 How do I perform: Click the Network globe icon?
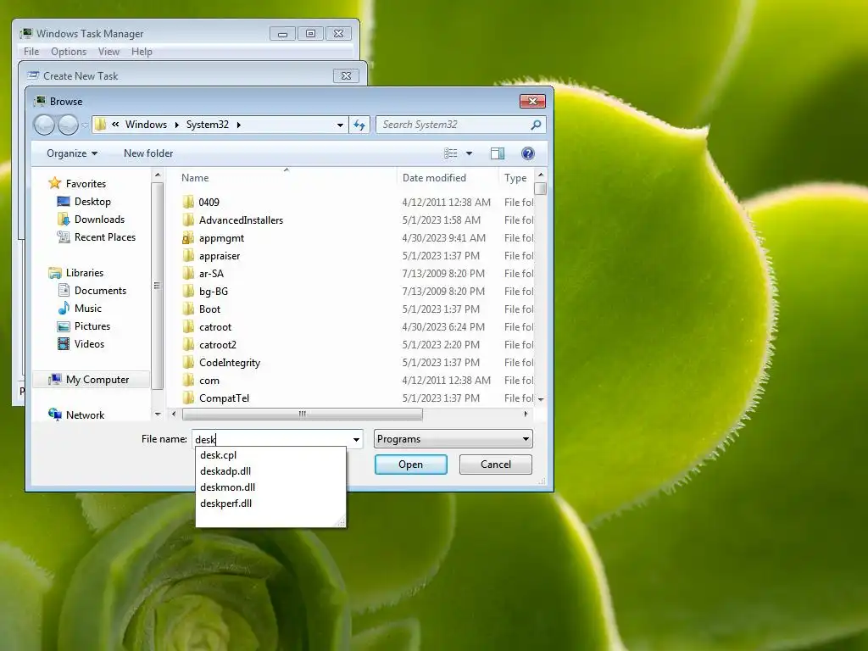click(x=55, y=415)
